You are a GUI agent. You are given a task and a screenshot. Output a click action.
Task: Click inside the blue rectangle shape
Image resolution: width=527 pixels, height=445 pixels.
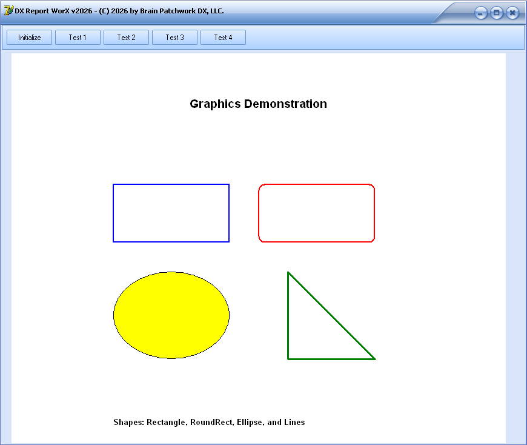point(171,213)
